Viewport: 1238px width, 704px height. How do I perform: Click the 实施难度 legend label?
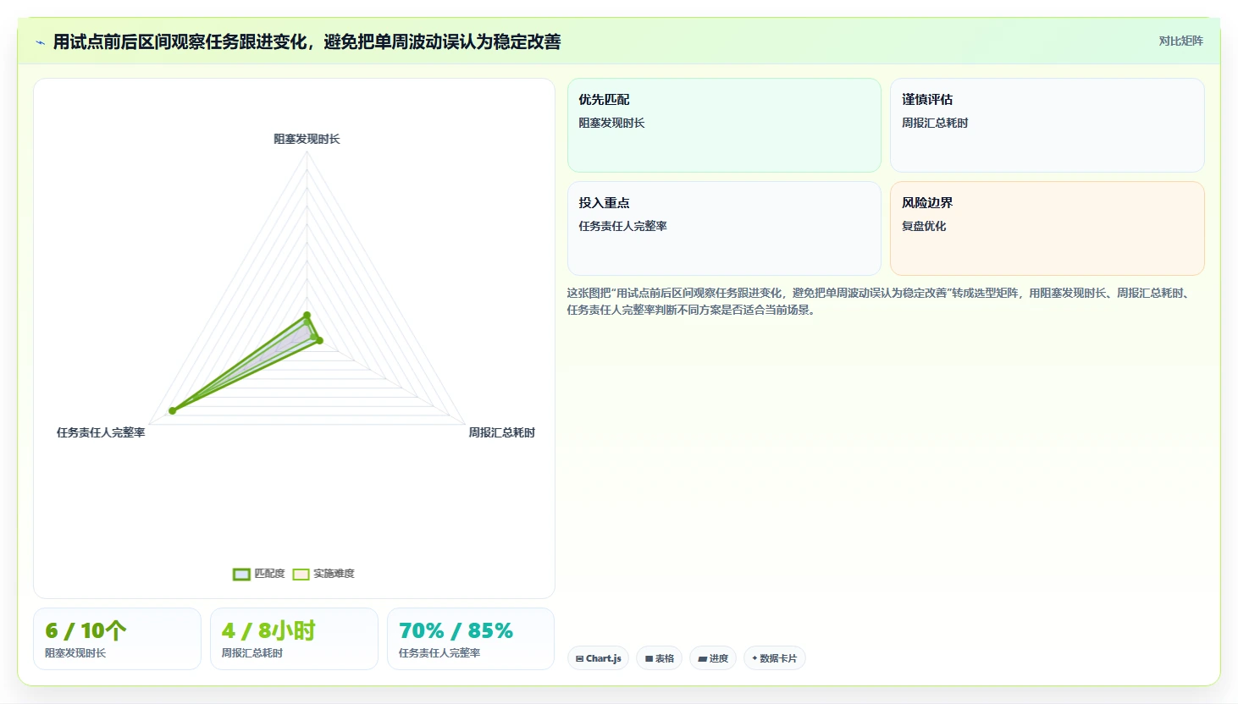334,574
